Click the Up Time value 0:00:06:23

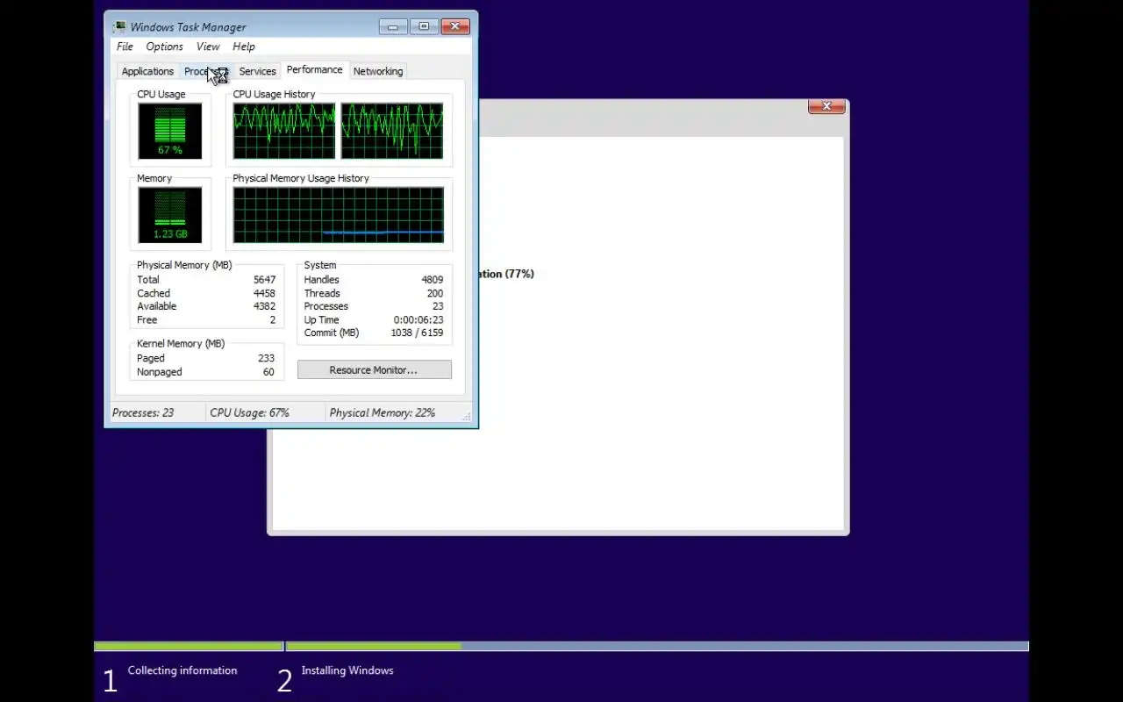418,320
